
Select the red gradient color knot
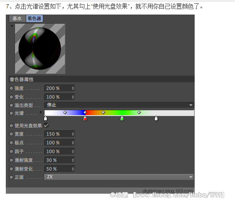pos(85,118)
